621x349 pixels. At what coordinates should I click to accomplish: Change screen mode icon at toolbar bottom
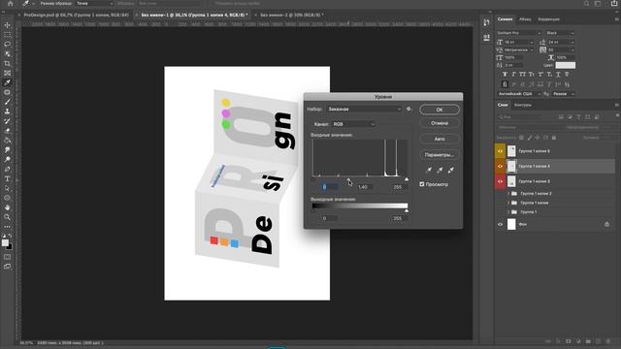coord(7,267)
